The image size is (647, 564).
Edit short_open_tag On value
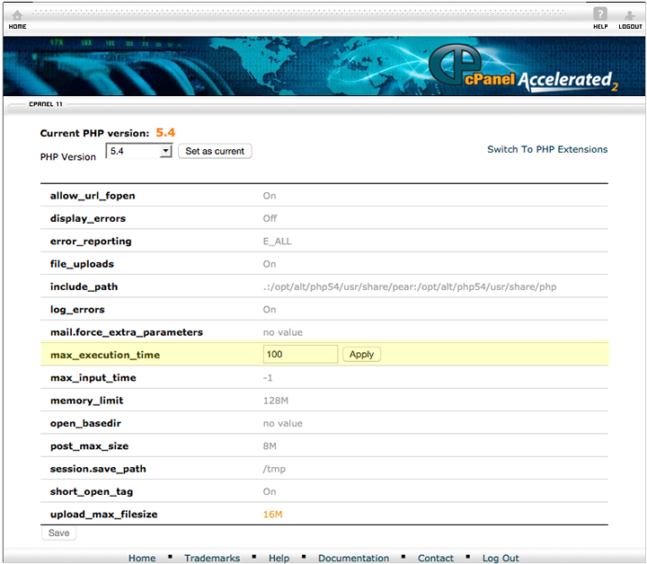coord(270,491)
